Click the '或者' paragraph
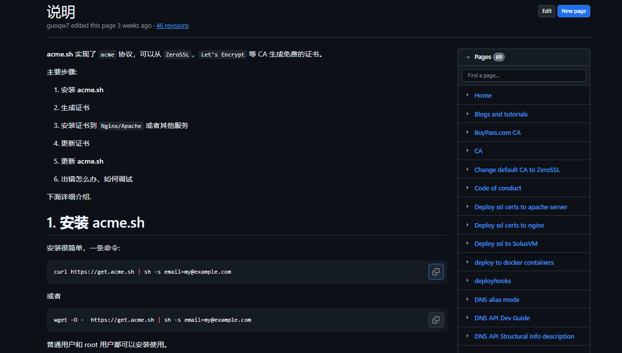Viewport: 622px width, 353px height. pyautogui.click(x=54, y=296)
